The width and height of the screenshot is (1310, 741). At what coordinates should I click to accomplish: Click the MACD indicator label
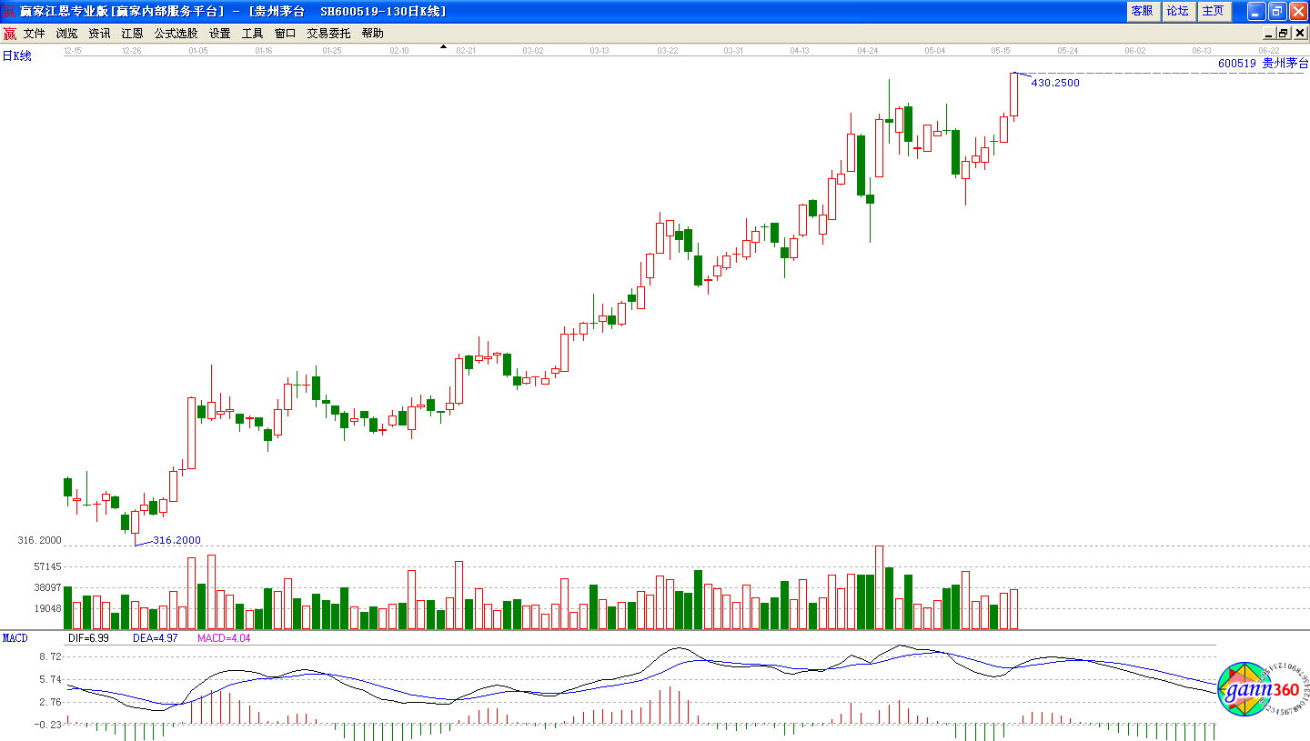click(15, 638)
